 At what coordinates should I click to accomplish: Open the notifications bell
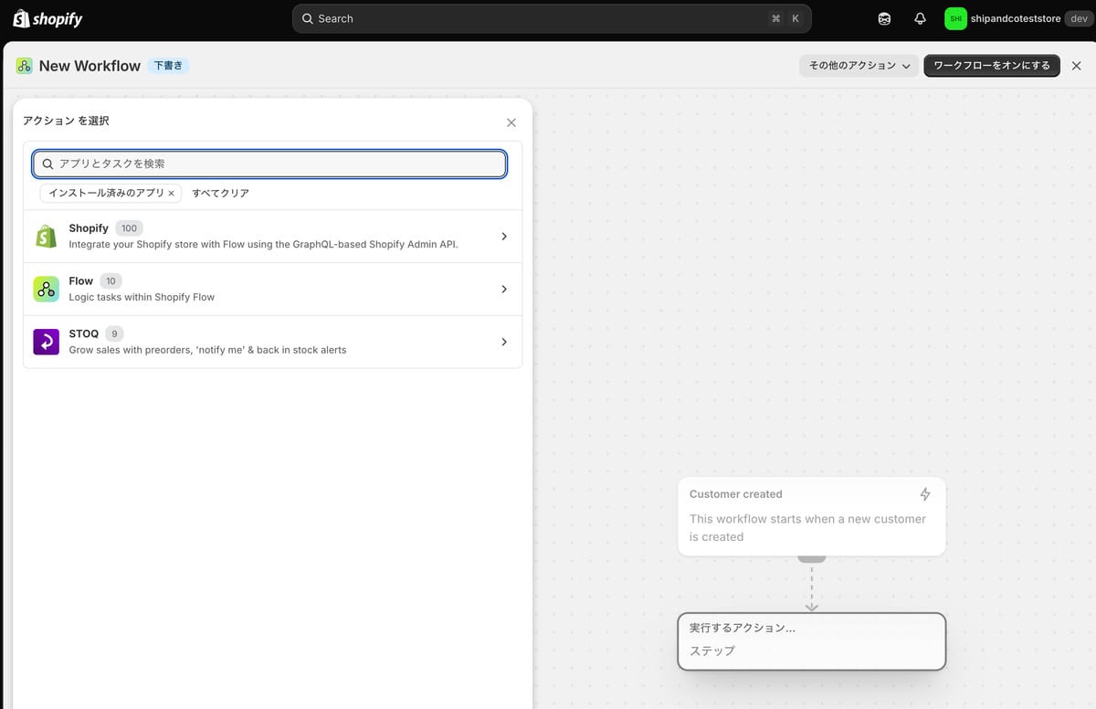click(920, 18)
